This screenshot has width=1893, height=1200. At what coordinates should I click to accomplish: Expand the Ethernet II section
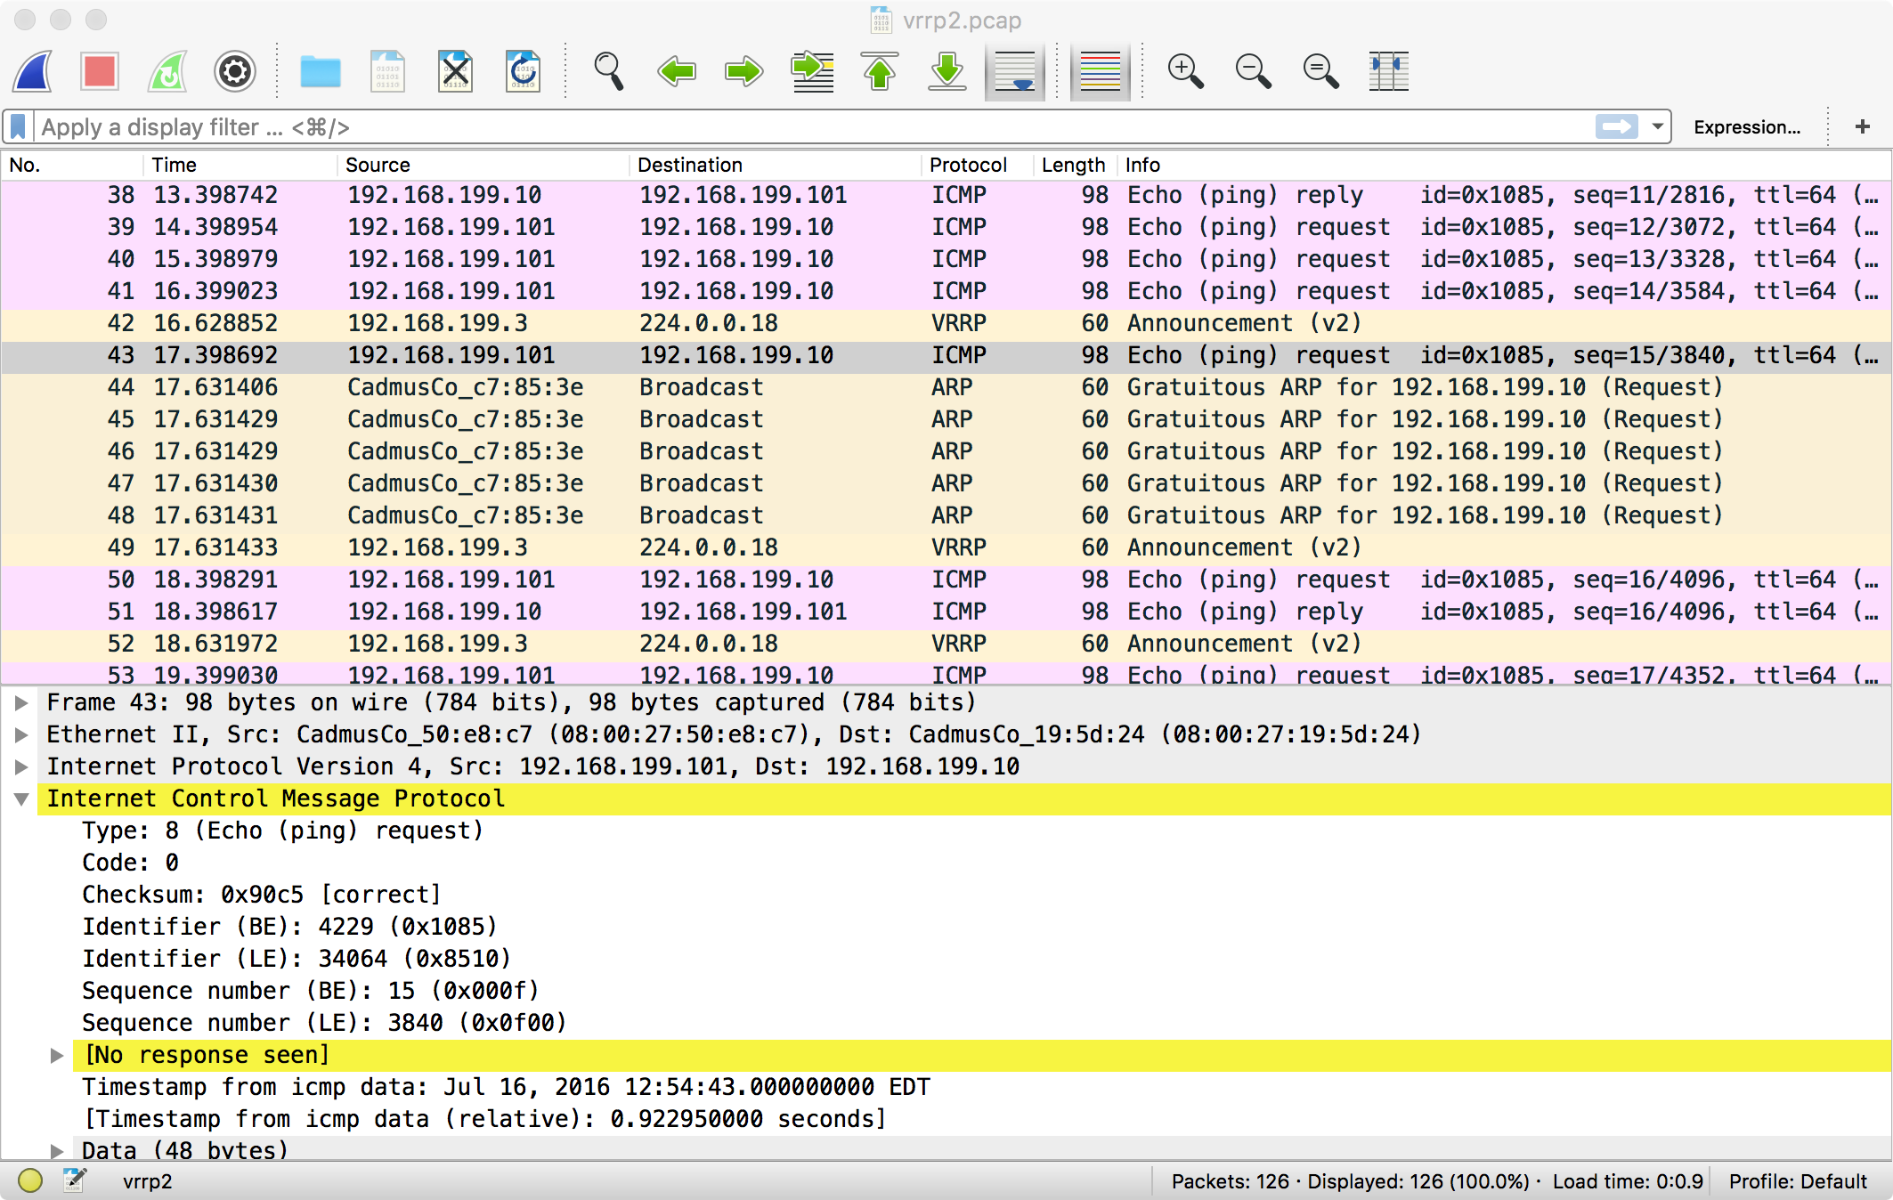[x=21, y=734]
